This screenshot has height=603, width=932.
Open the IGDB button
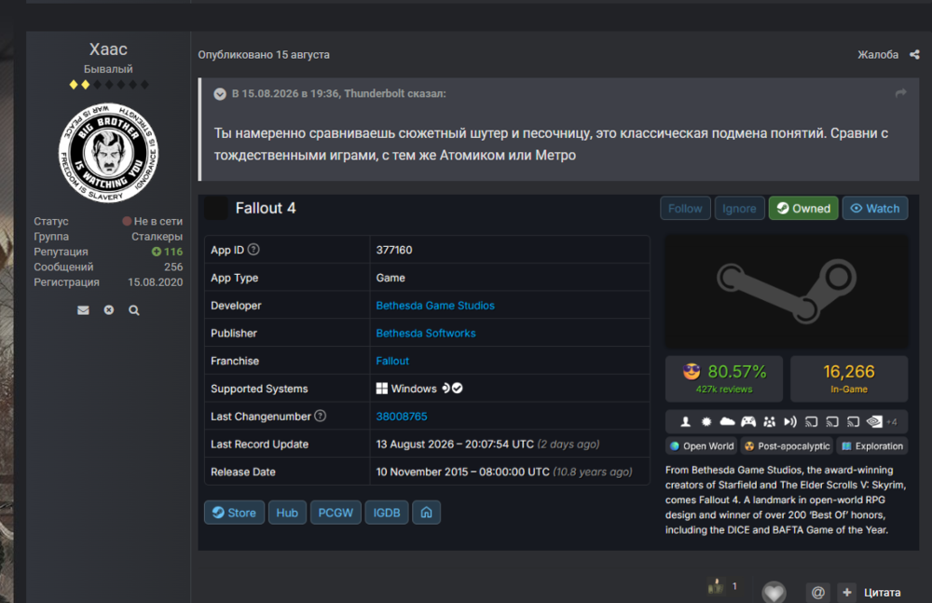click(x=387, y=513)
